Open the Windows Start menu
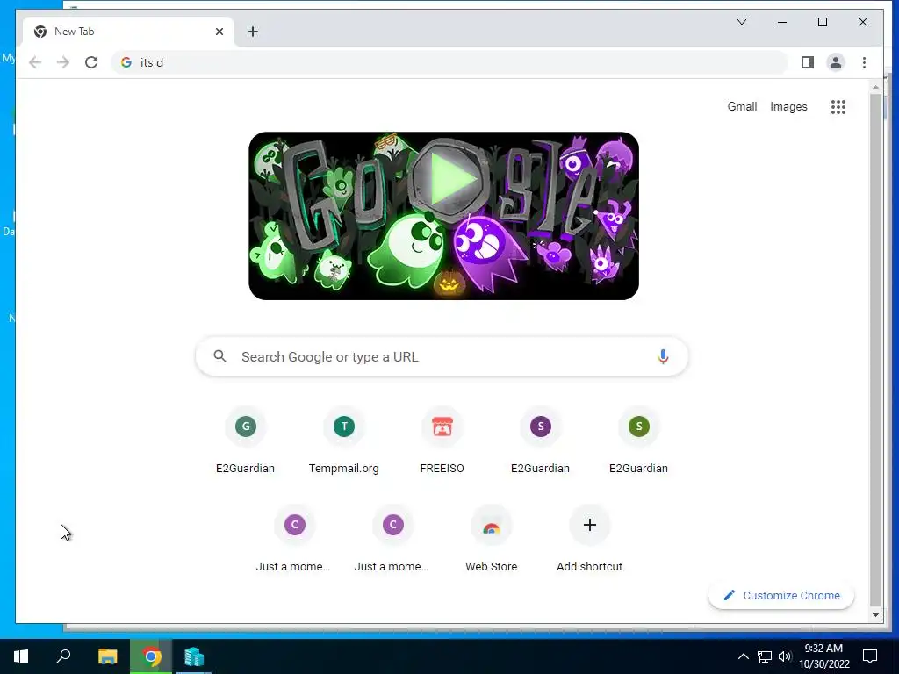 (21, 656)
